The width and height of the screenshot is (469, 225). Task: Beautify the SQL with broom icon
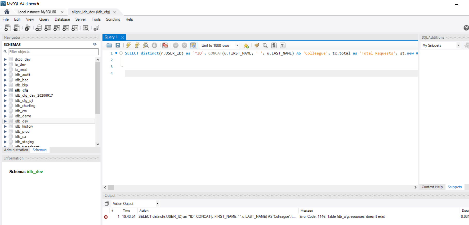[x=256, y=45]
